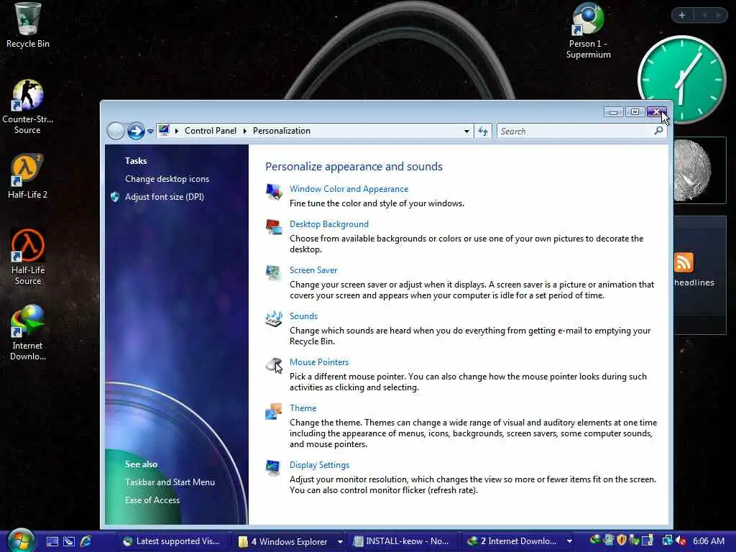
Task: Click the green clock gadget
Action: [x=681, y=79]
